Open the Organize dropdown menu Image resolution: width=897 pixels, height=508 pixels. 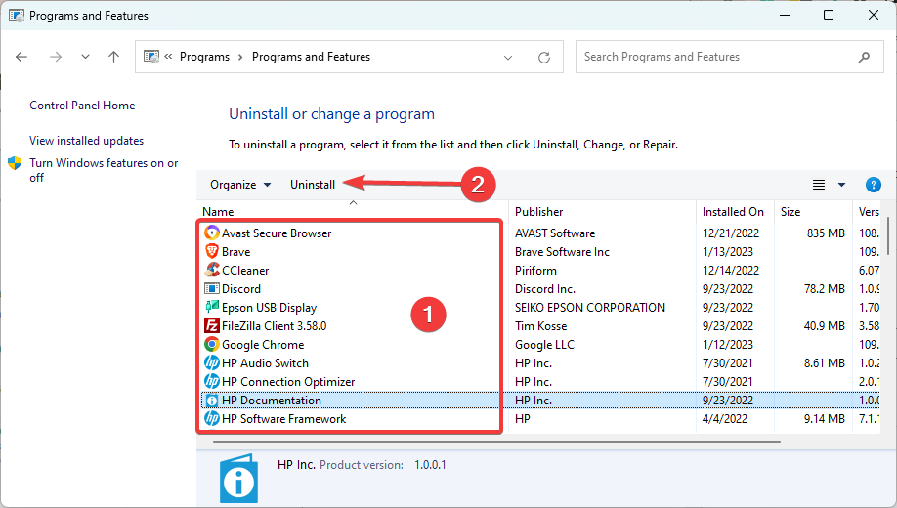point(240,185)
